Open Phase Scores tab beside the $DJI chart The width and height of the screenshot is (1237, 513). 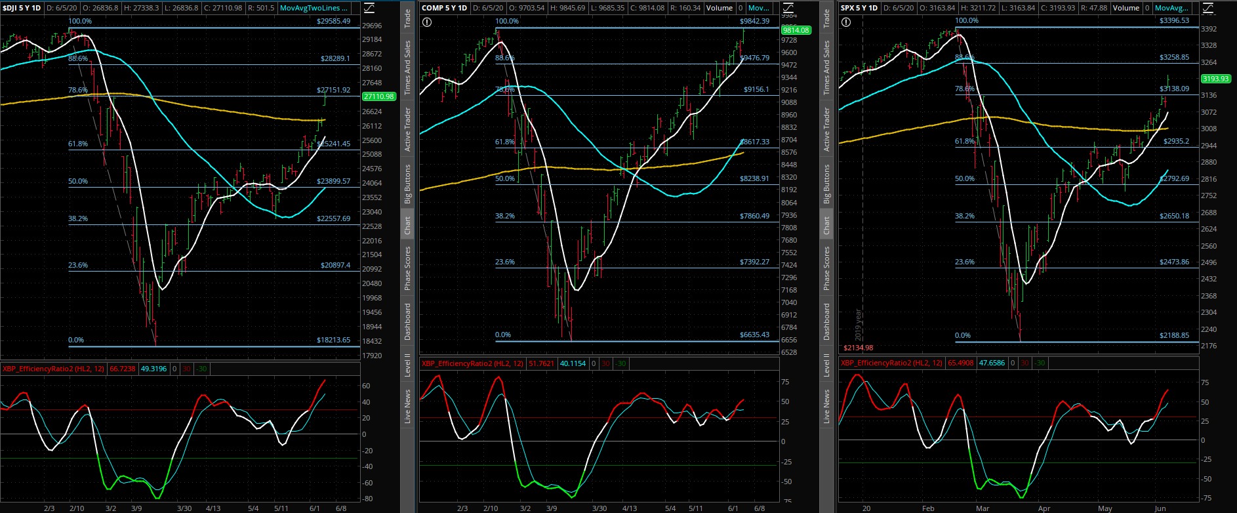point(407,268)
